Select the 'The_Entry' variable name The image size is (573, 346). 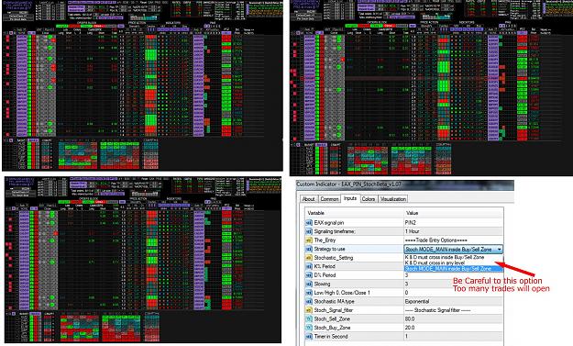[325, 240]
